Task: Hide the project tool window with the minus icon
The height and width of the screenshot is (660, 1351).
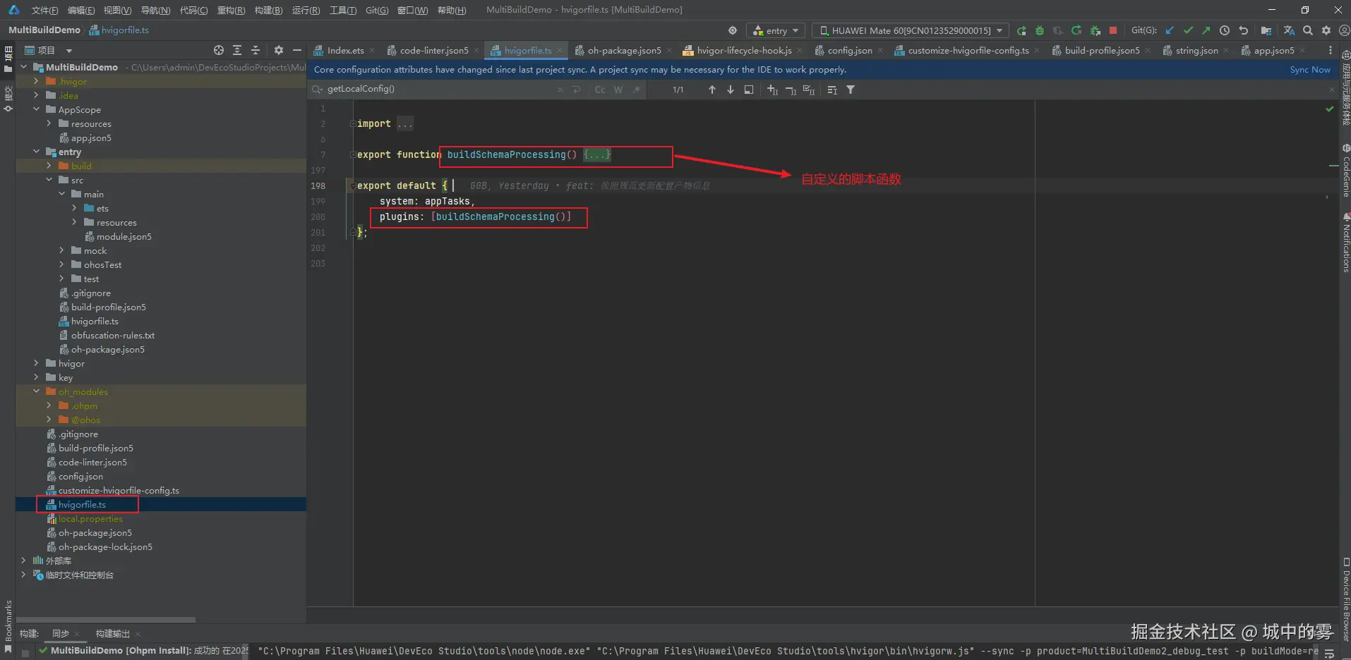Action: (297, 50)
